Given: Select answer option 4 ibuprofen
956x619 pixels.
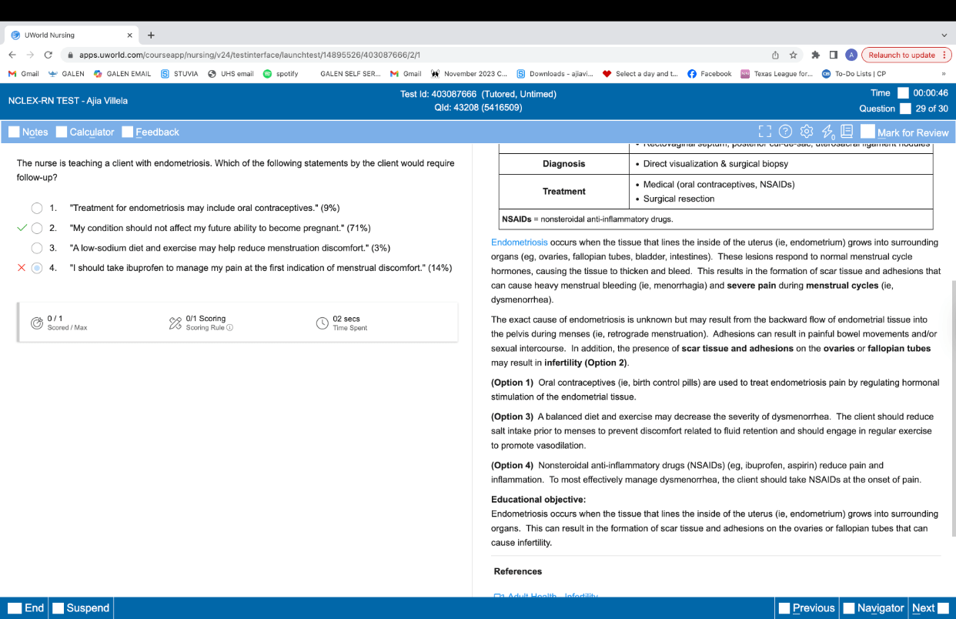Looking at the screenshot, I should click(x=36, y=268).
